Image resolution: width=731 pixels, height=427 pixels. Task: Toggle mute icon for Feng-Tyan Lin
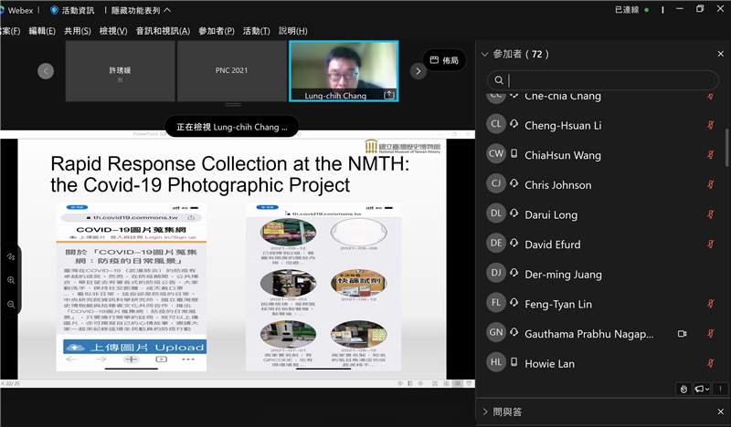711,304
